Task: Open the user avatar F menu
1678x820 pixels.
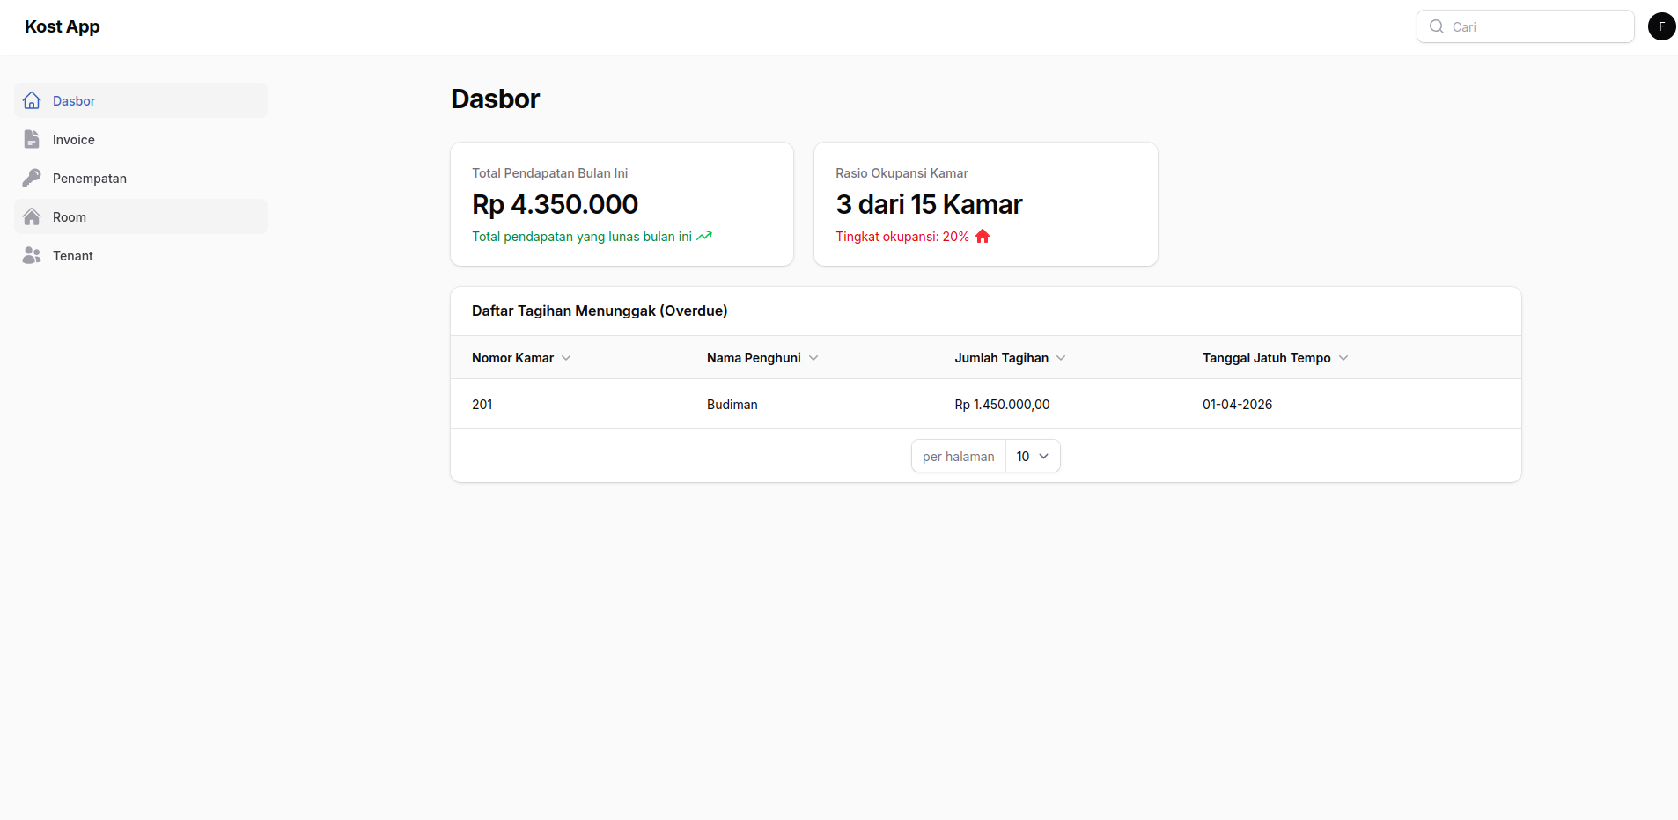Action: pyautogui.click(x=1661, y=26)
